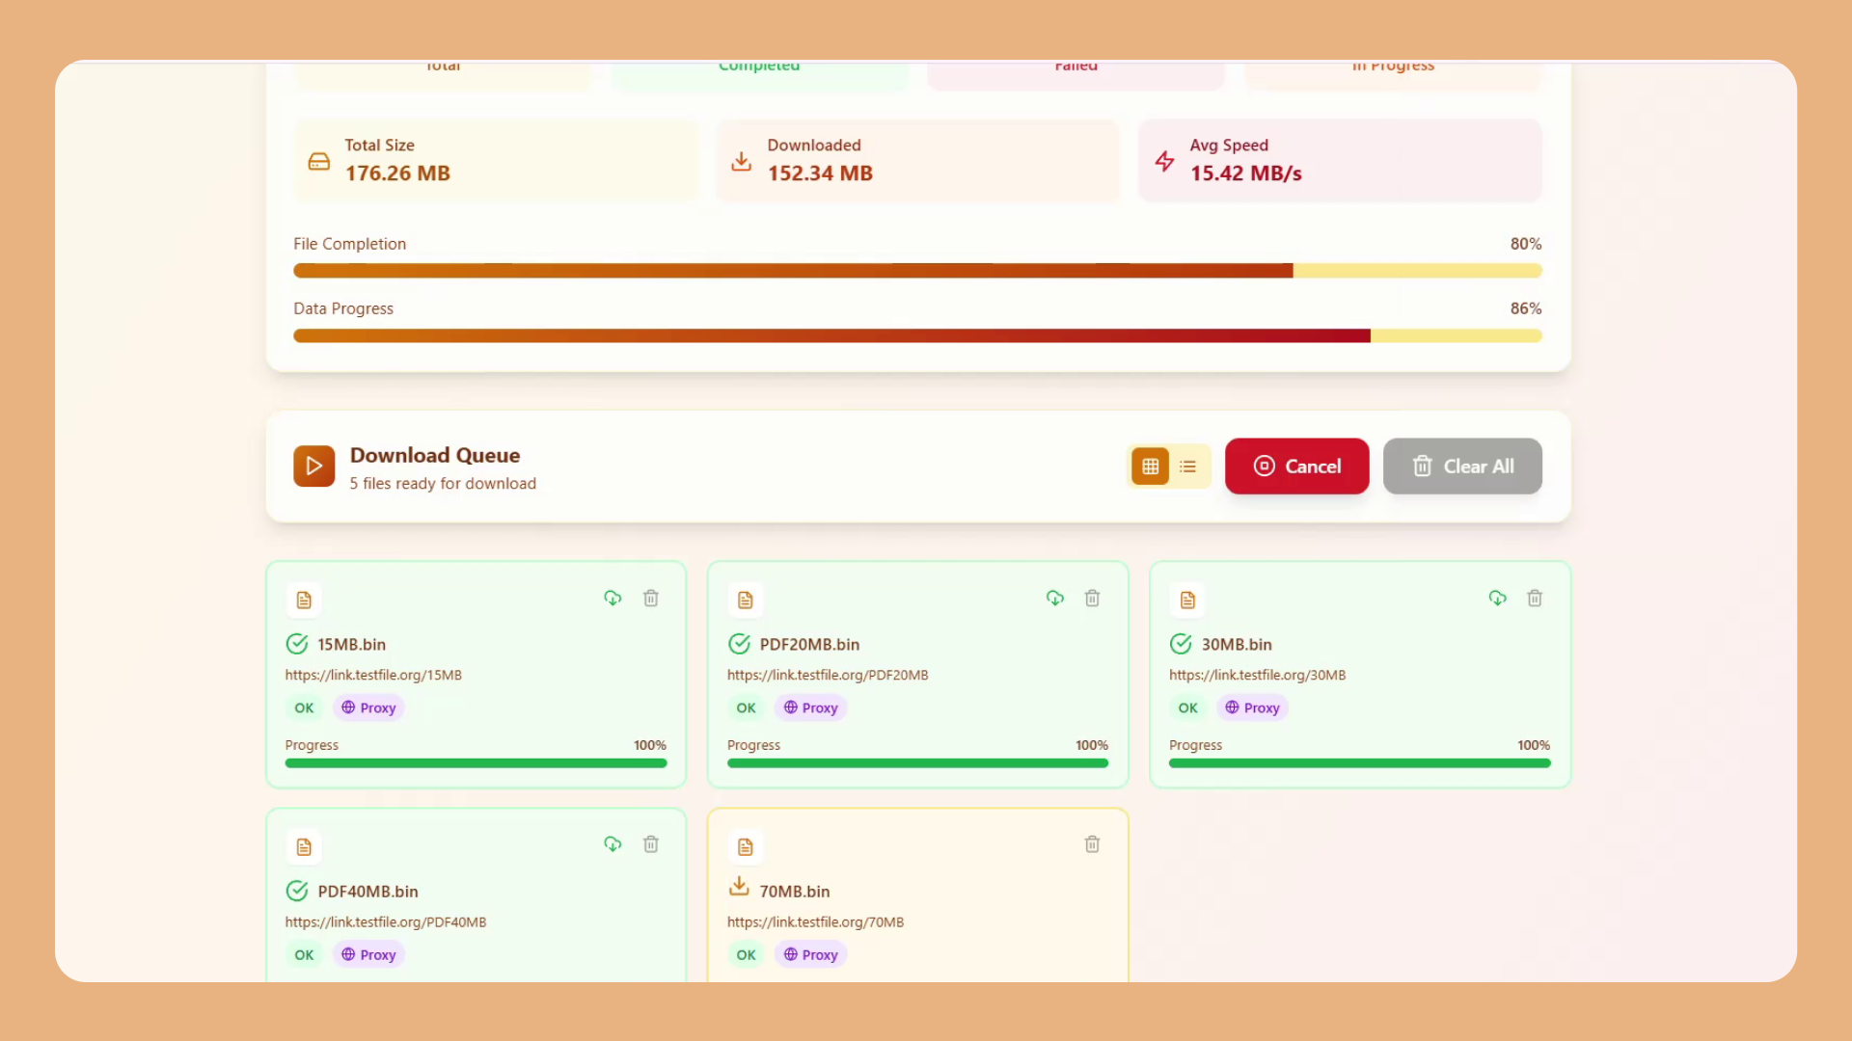Delete the PDF20MB.bin file card

[1092, 599]
